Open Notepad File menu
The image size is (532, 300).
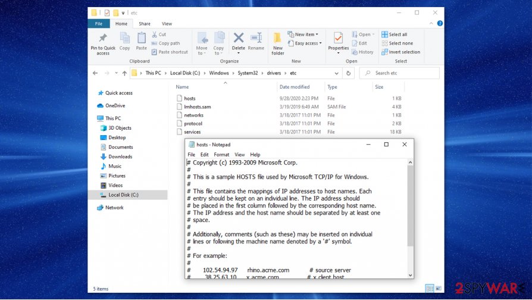[192, 154]
